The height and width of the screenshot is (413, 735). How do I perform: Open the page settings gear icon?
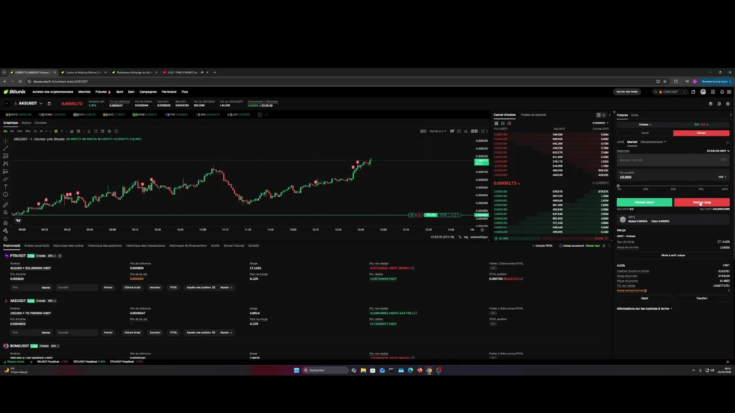pyautogui.click(x=728, y=104)
